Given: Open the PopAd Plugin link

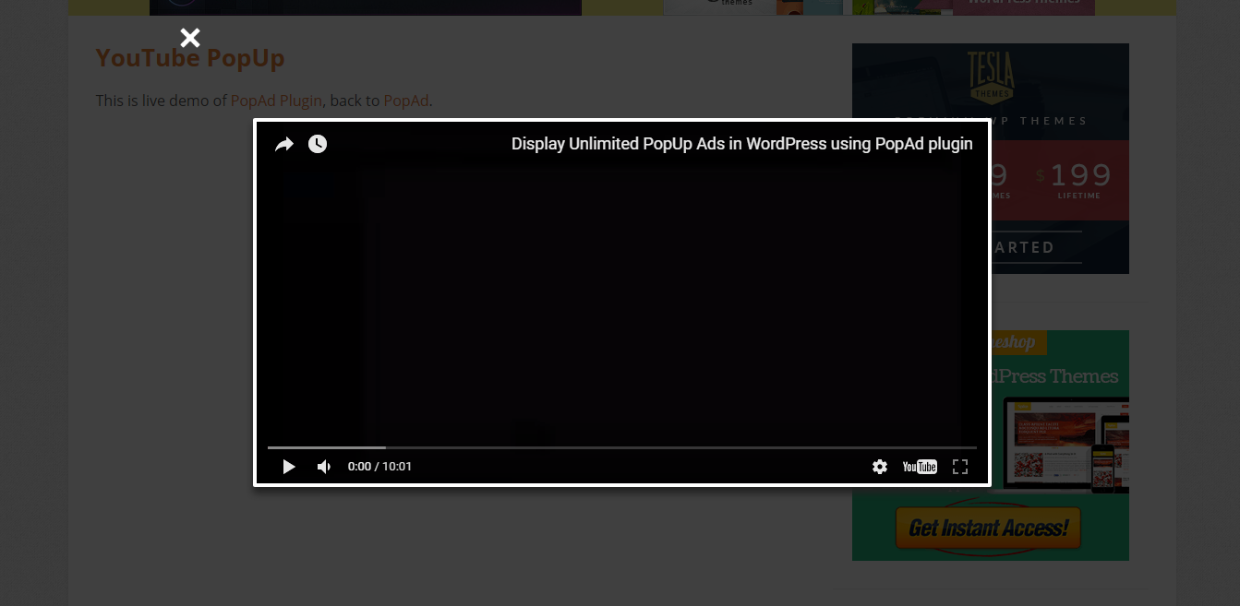Looking at the screenshot, I should pyautogui.click(x=276, y=101).
